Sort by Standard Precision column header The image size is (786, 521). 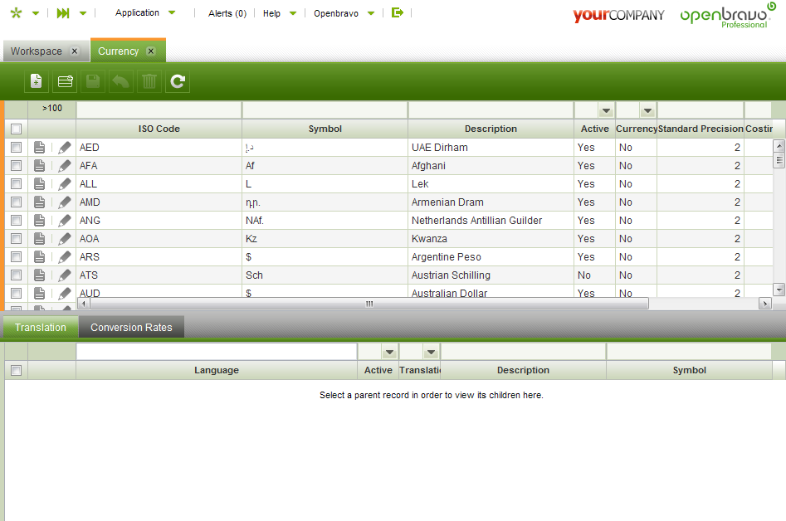coord(701,129)
